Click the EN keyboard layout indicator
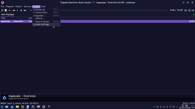The height and width of the screenshot is (109, 195). pyautogui.click(x=154, y=107)
